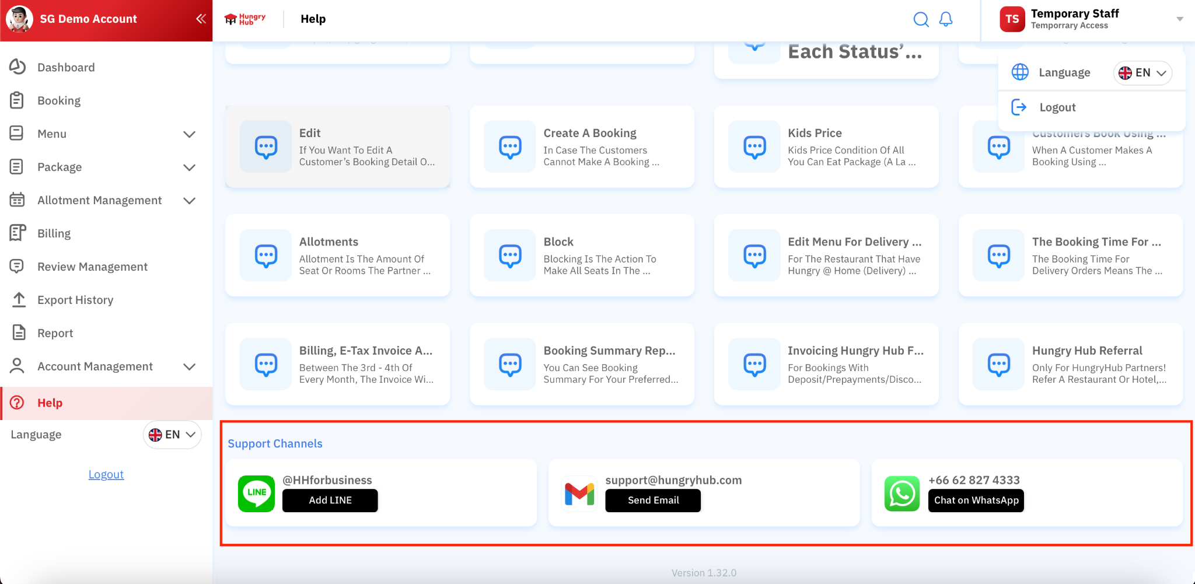Viewport: 1195px width, 584px height.
Task: Click the LINE app icon
Action: 256,494
